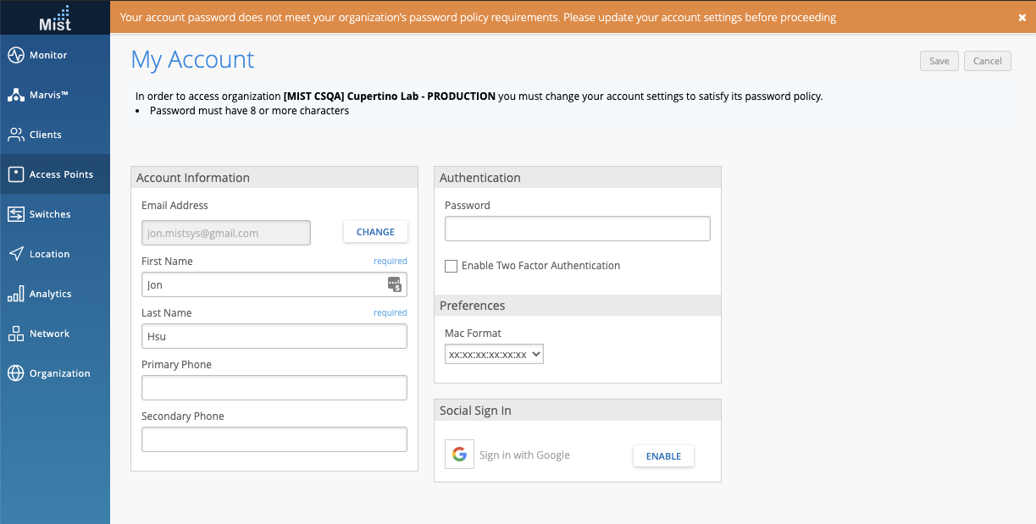This screenshot has width=1036, height=524.
Task: Dismiss the orange password policy banner
Action: pyautogui.click(x=1022, y=18)
